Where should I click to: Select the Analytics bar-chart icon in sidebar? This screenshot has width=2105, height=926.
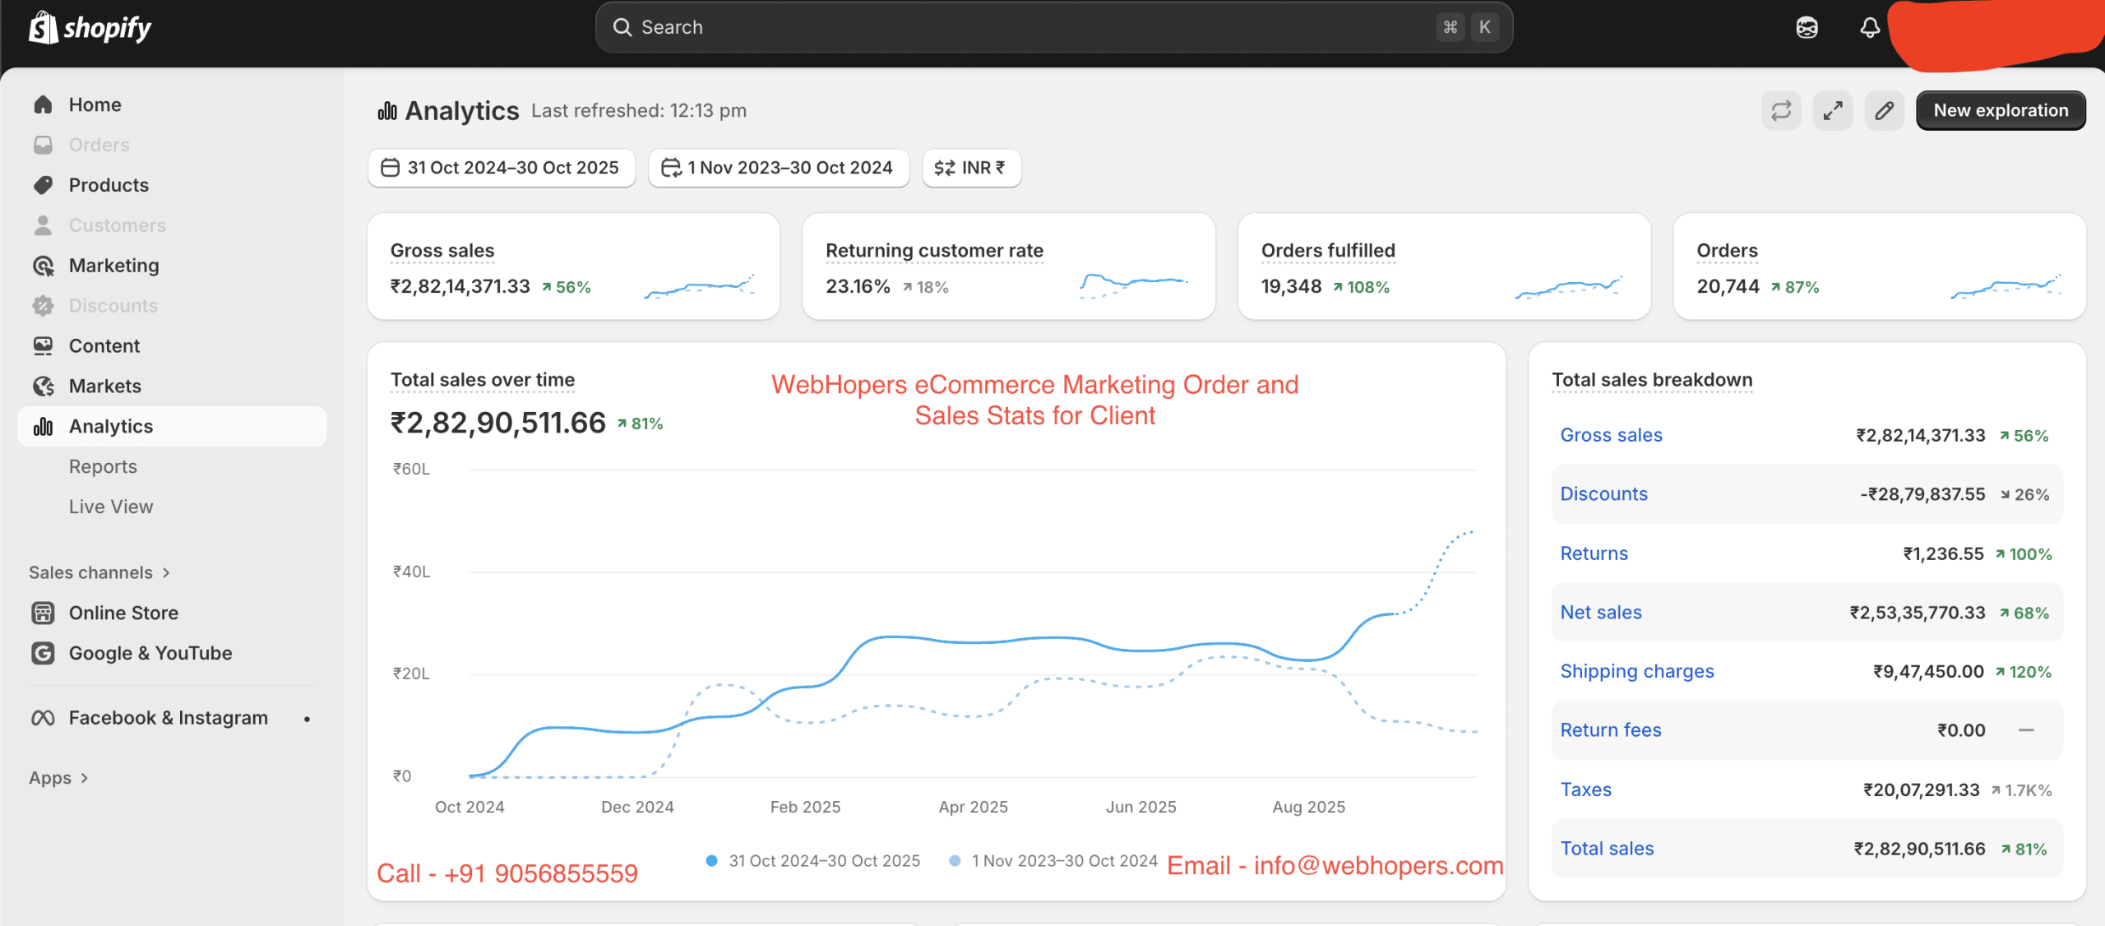[x=42, y=426]
